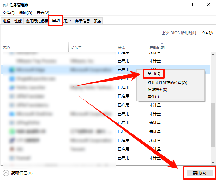Open the 选项(O) menu
The image size is (216, 181).
tap(26, 13)
